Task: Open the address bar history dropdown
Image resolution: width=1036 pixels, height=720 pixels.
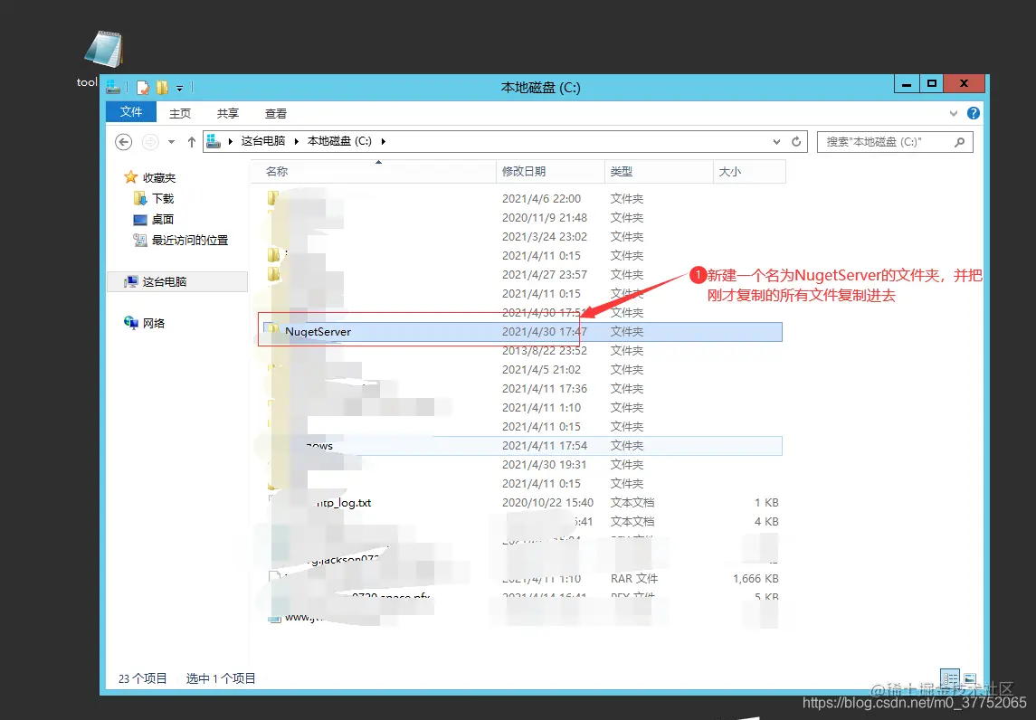Action: (777, 141)
